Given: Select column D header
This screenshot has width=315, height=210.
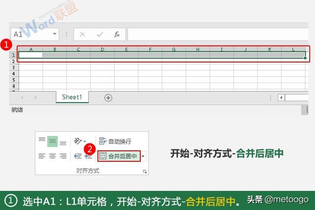Looking at the screenshot, I should (102, 49).
